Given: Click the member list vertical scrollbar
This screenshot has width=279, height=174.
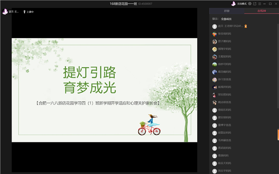Looking at the screenshot, I should point(278,66).
